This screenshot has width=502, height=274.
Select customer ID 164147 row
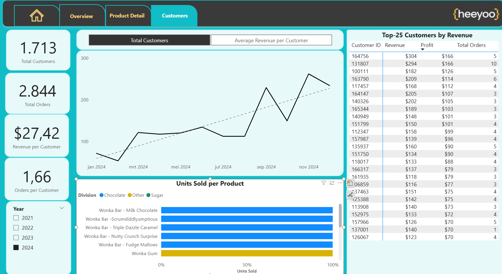coord(424,94)
